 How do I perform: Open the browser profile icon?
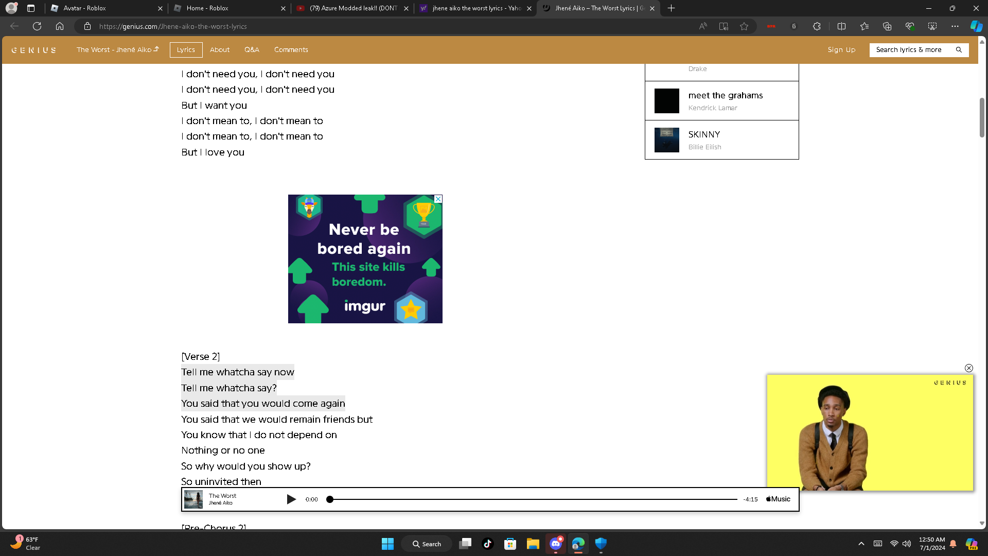tap(11, 8)
